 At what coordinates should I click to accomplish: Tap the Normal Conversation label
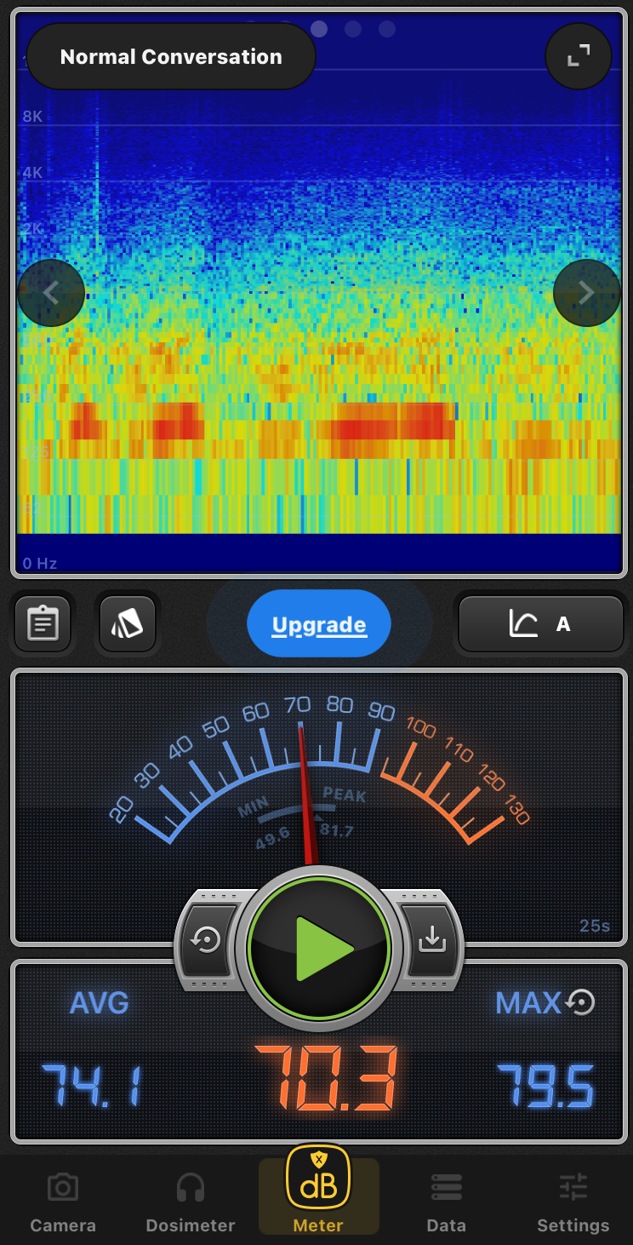(171, 57)
